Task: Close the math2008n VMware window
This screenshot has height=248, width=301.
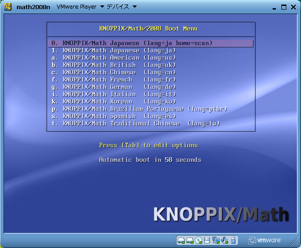Action: tap(293, 7)
